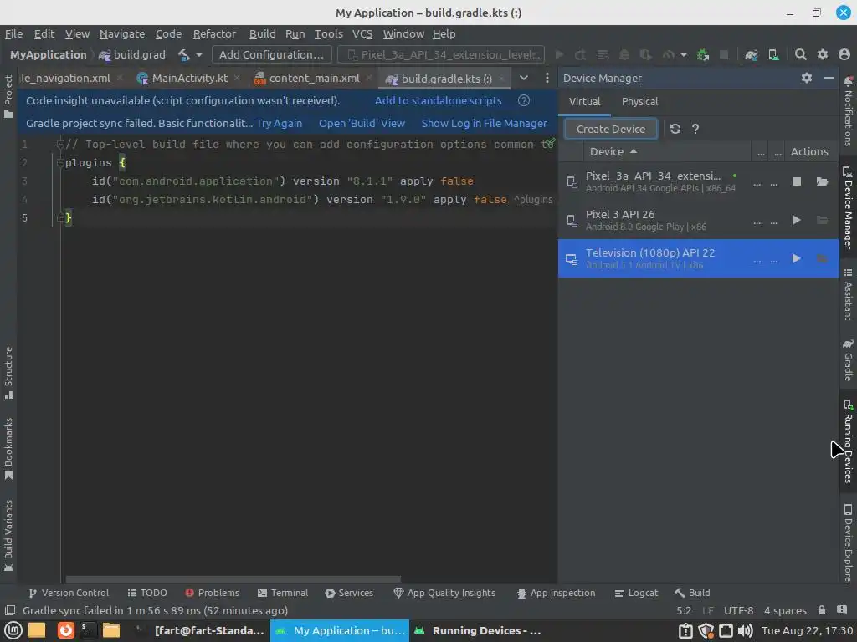Open the VCS menu
Viewport: 857px width, 642px height.
pos(362,33)
